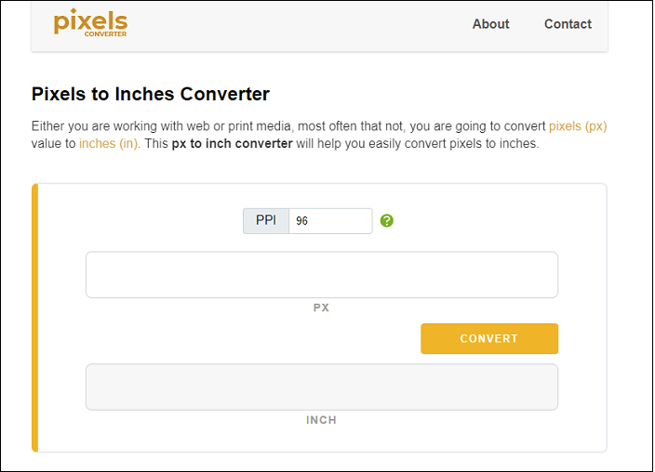Click the green help question mark icon
Screen dimensions: 655x472
click(387, 221)
